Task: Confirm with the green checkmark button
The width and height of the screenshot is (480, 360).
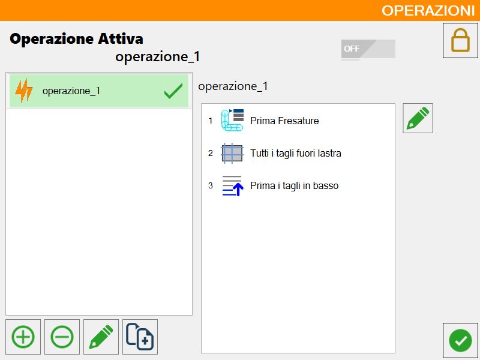Action: point(460,340)
